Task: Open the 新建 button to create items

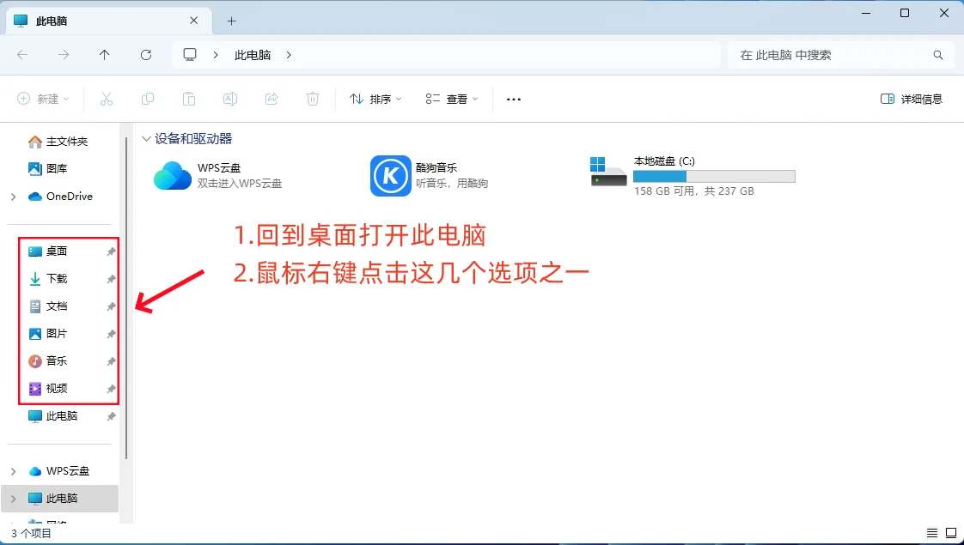Action: (x=41, y=99)
